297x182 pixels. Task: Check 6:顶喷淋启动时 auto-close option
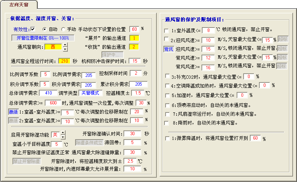click(x=167, y=105)
